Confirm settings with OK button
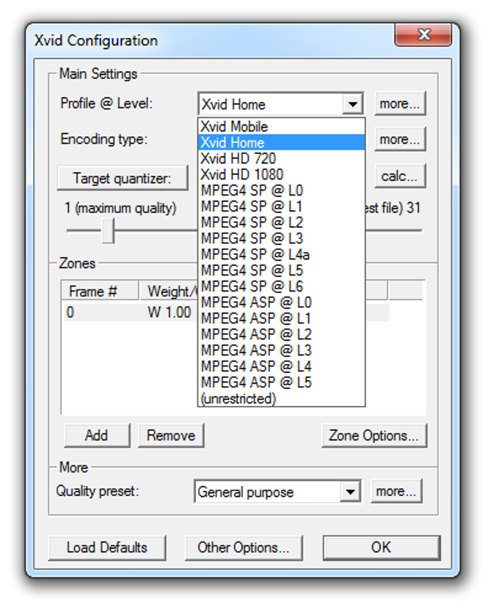 point(382,547)
